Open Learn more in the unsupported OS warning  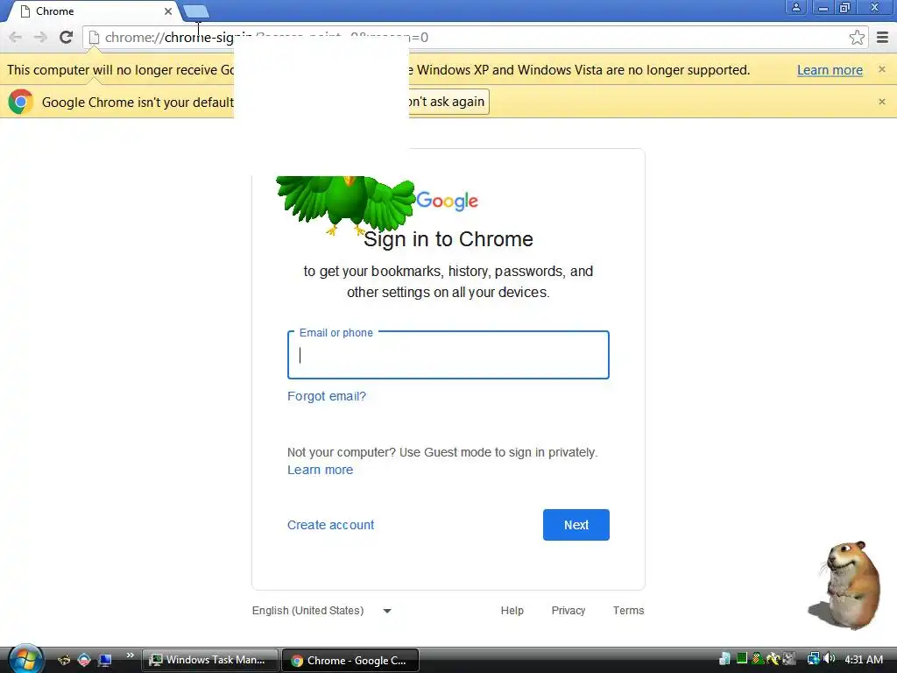830,70
